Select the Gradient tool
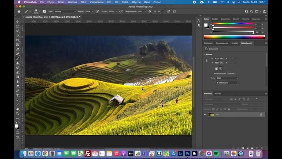Viewport: 282px width, 159px height. (x=18, y=77)
